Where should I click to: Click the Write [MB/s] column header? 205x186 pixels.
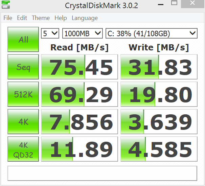159,47
